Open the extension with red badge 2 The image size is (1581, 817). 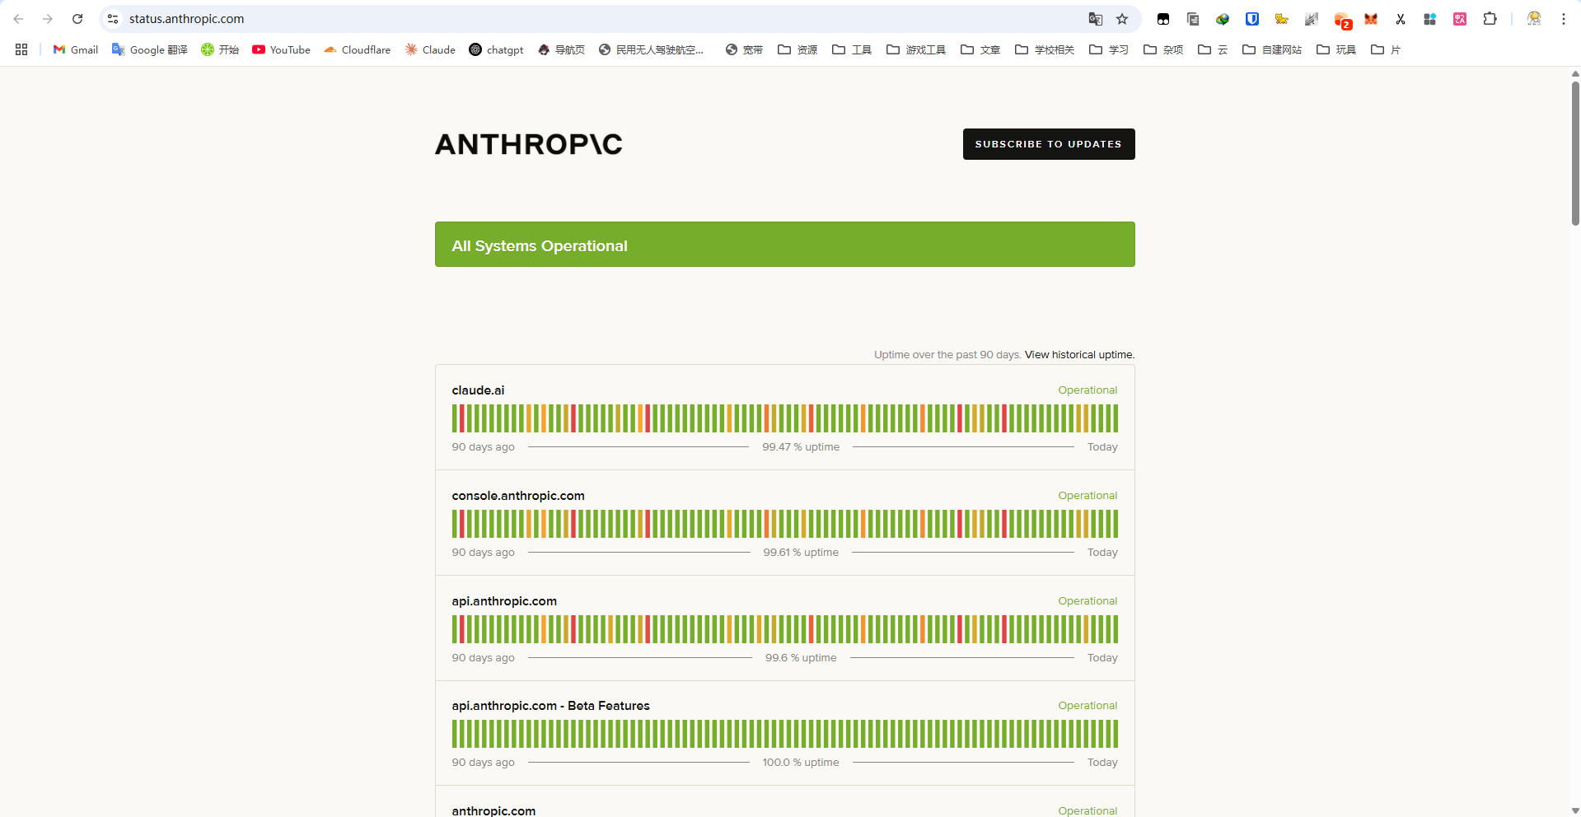pyautogui.click(x=1342, y=20)
